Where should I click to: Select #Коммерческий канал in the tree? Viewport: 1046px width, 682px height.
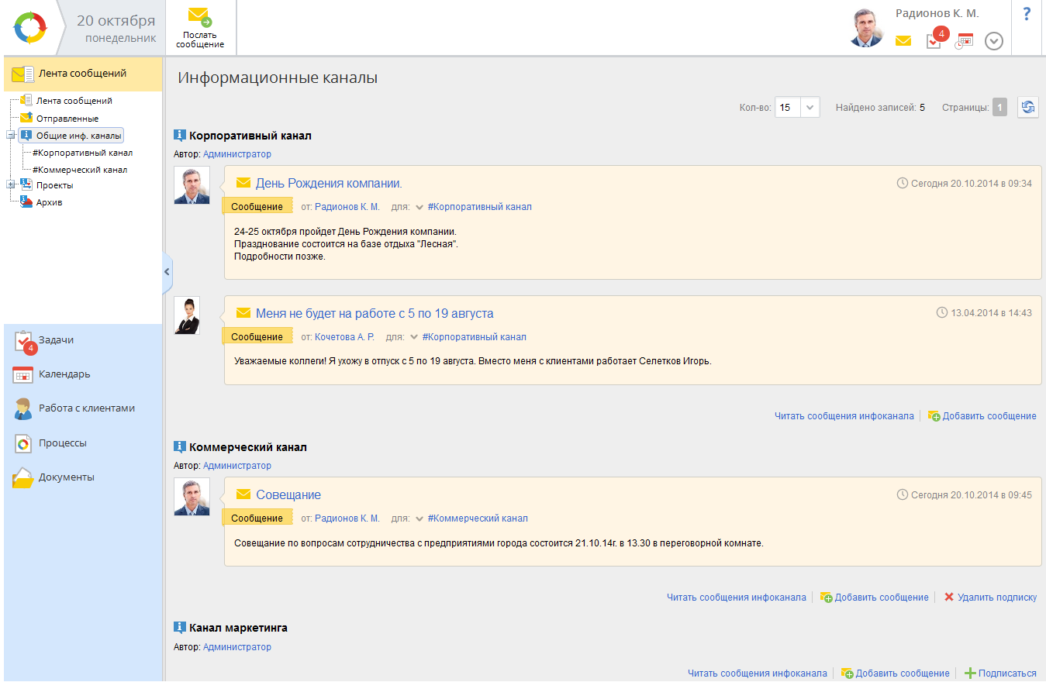80,170
